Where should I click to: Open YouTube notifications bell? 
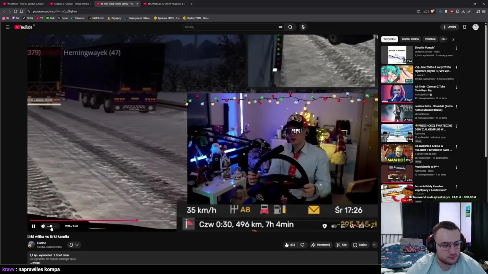pyautogui.click(x=464, y=27)
